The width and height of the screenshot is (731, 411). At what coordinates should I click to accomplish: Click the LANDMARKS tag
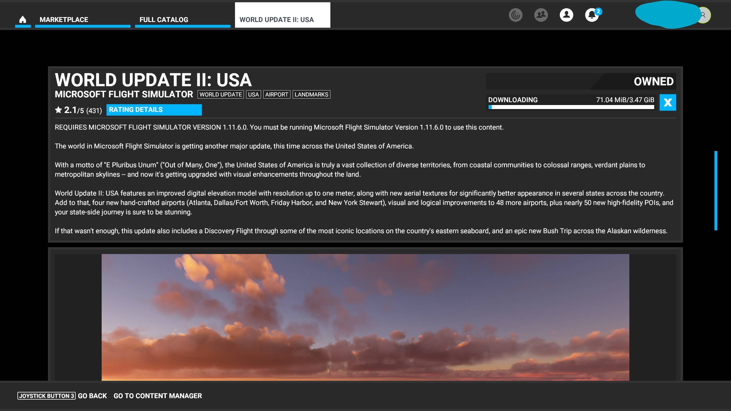311,94
